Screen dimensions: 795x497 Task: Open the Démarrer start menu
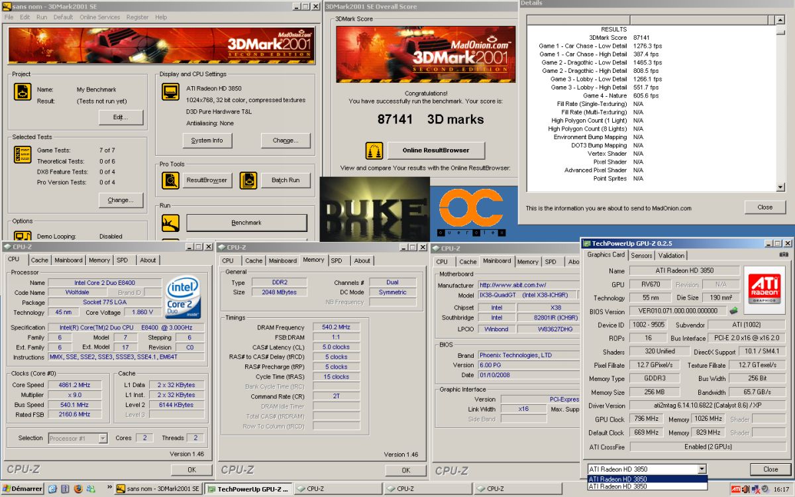click(x=23, y=489)
